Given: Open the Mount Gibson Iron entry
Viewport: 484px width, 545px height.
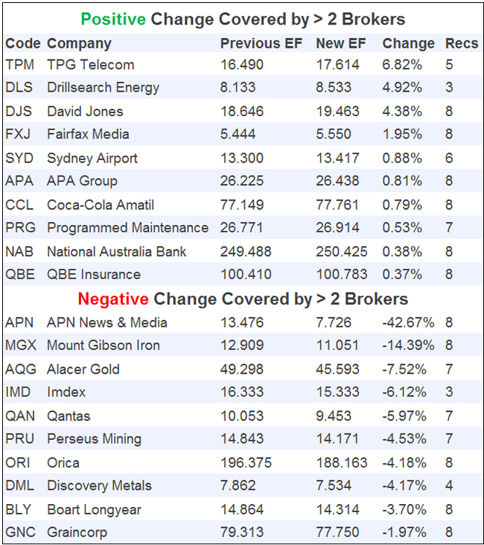Looking at the screenshot, I should [103, 345].
